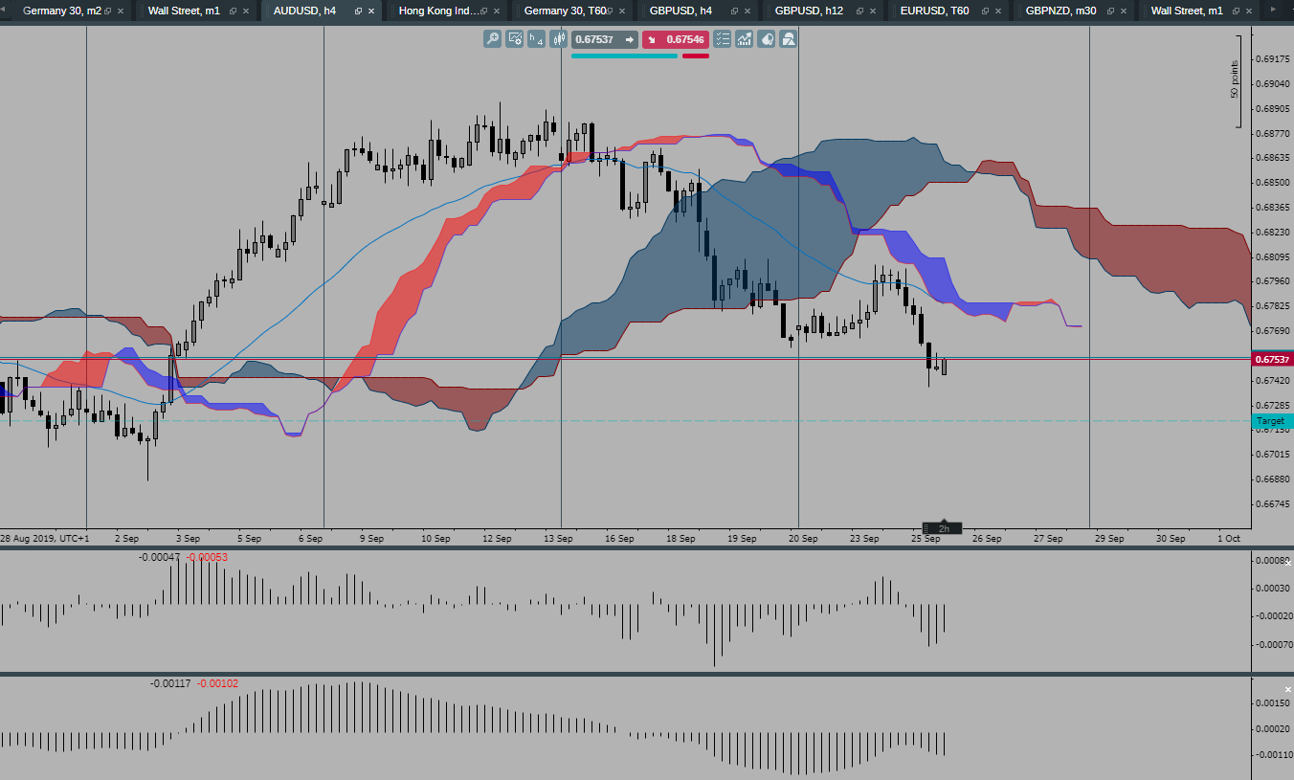Close the GBPUSD, h4 tab
The image size is (1294, 780).
747,11
